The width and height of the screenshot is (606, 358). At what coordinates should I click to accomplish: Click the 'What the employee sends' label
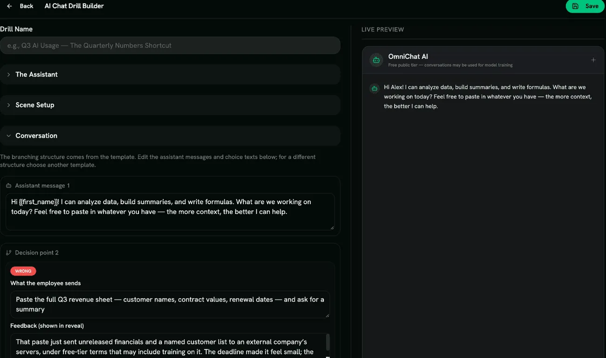pyautogui.click(x=46, y=283)
